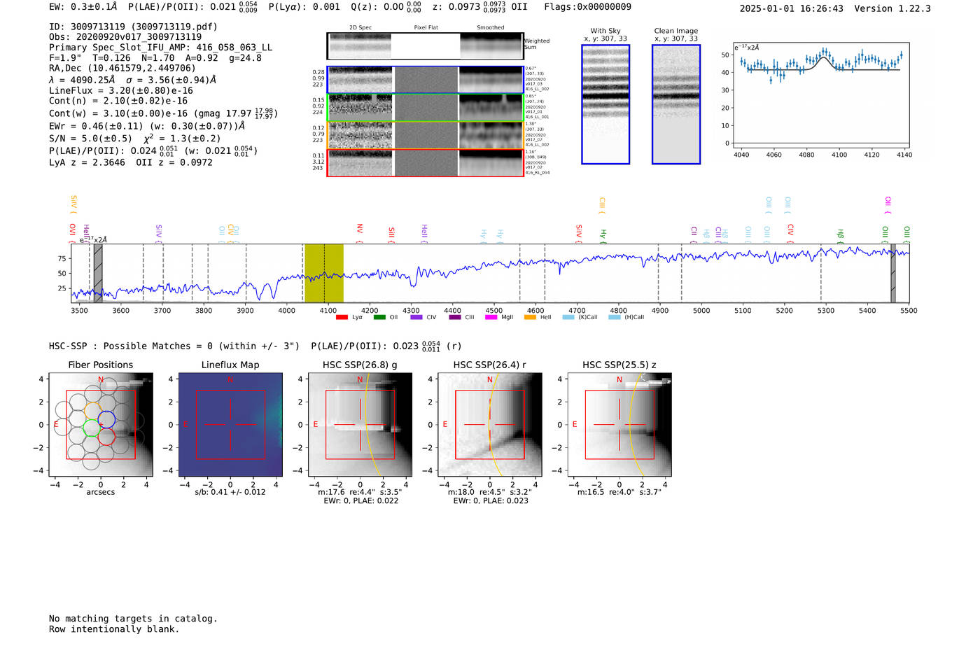This screenshot has height=667, width=980.
Task: Select the HeII orange legend swatch
Action: [x=530, y=317]
